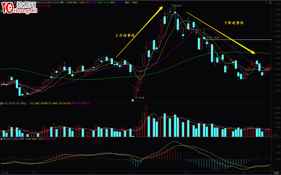Click the 15000 volume axis label

pos(277,108)
